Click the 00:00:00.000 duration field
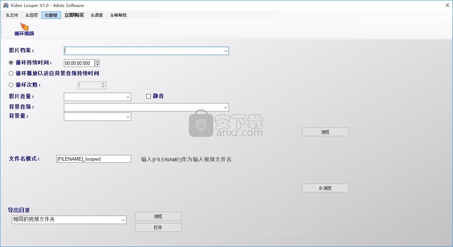This screenshot has height=247, width=453. (x=80, y=63)
